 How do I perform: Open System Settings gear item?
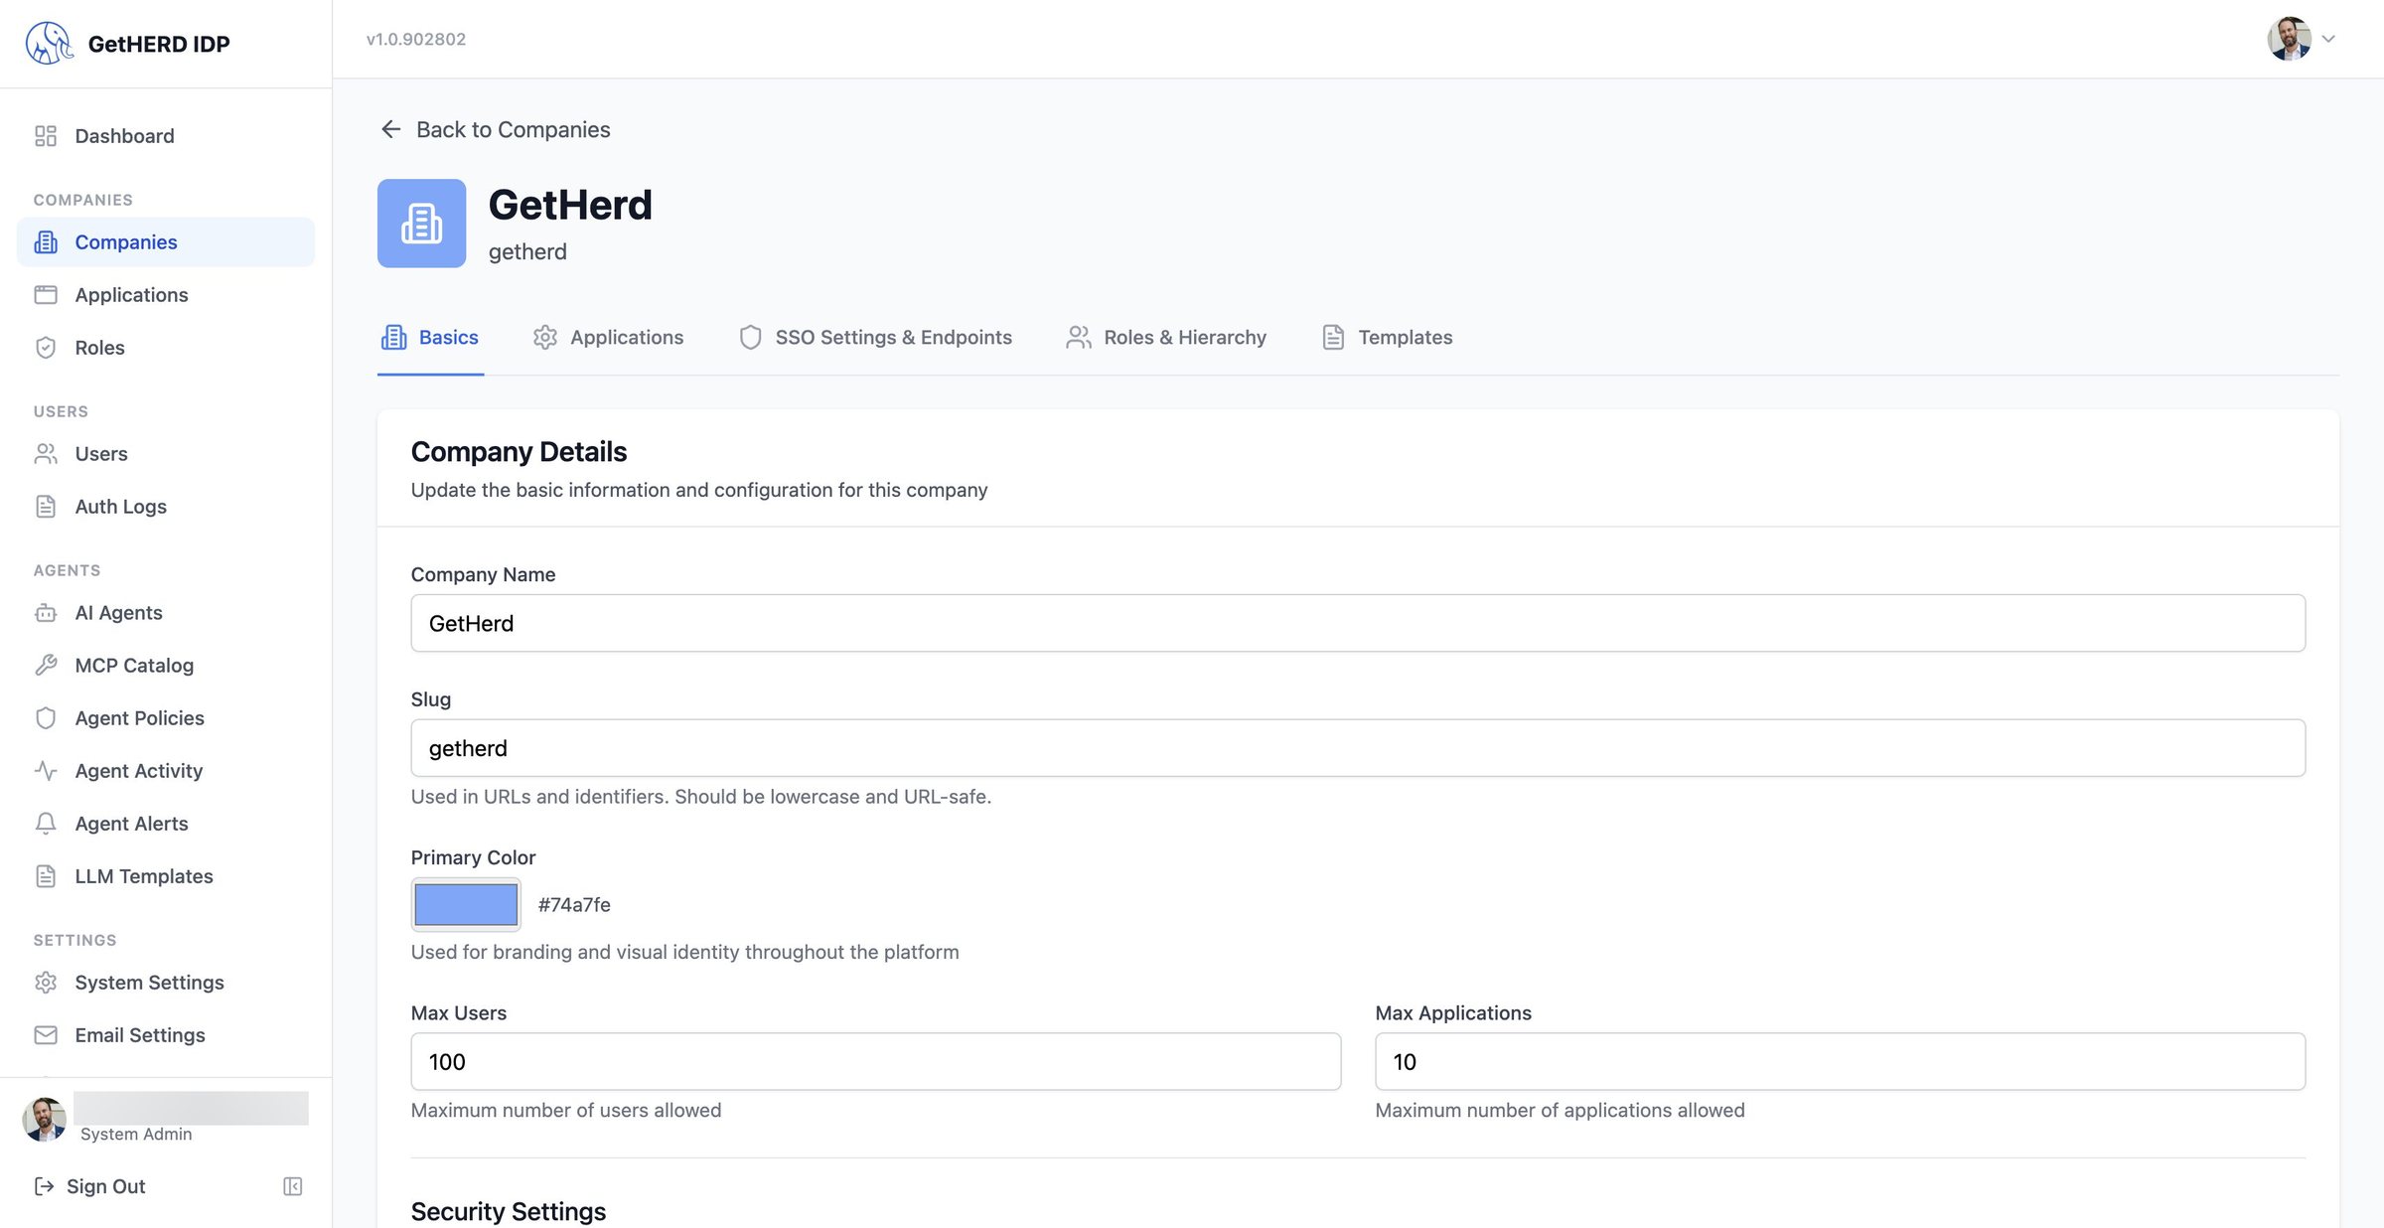166,983
